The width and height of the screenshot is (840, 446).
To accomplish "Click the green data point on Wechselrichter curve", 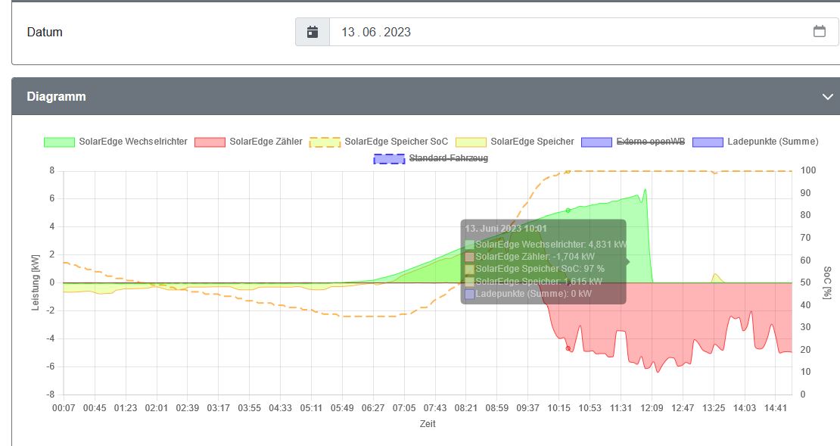I will coord(568,211).
